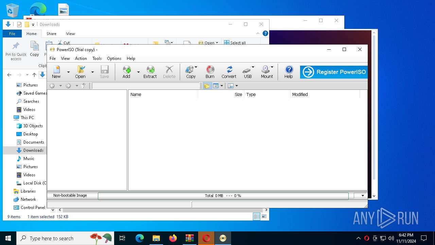Sort by Type column header
The image size is (435, 245).
pos(267,94)
